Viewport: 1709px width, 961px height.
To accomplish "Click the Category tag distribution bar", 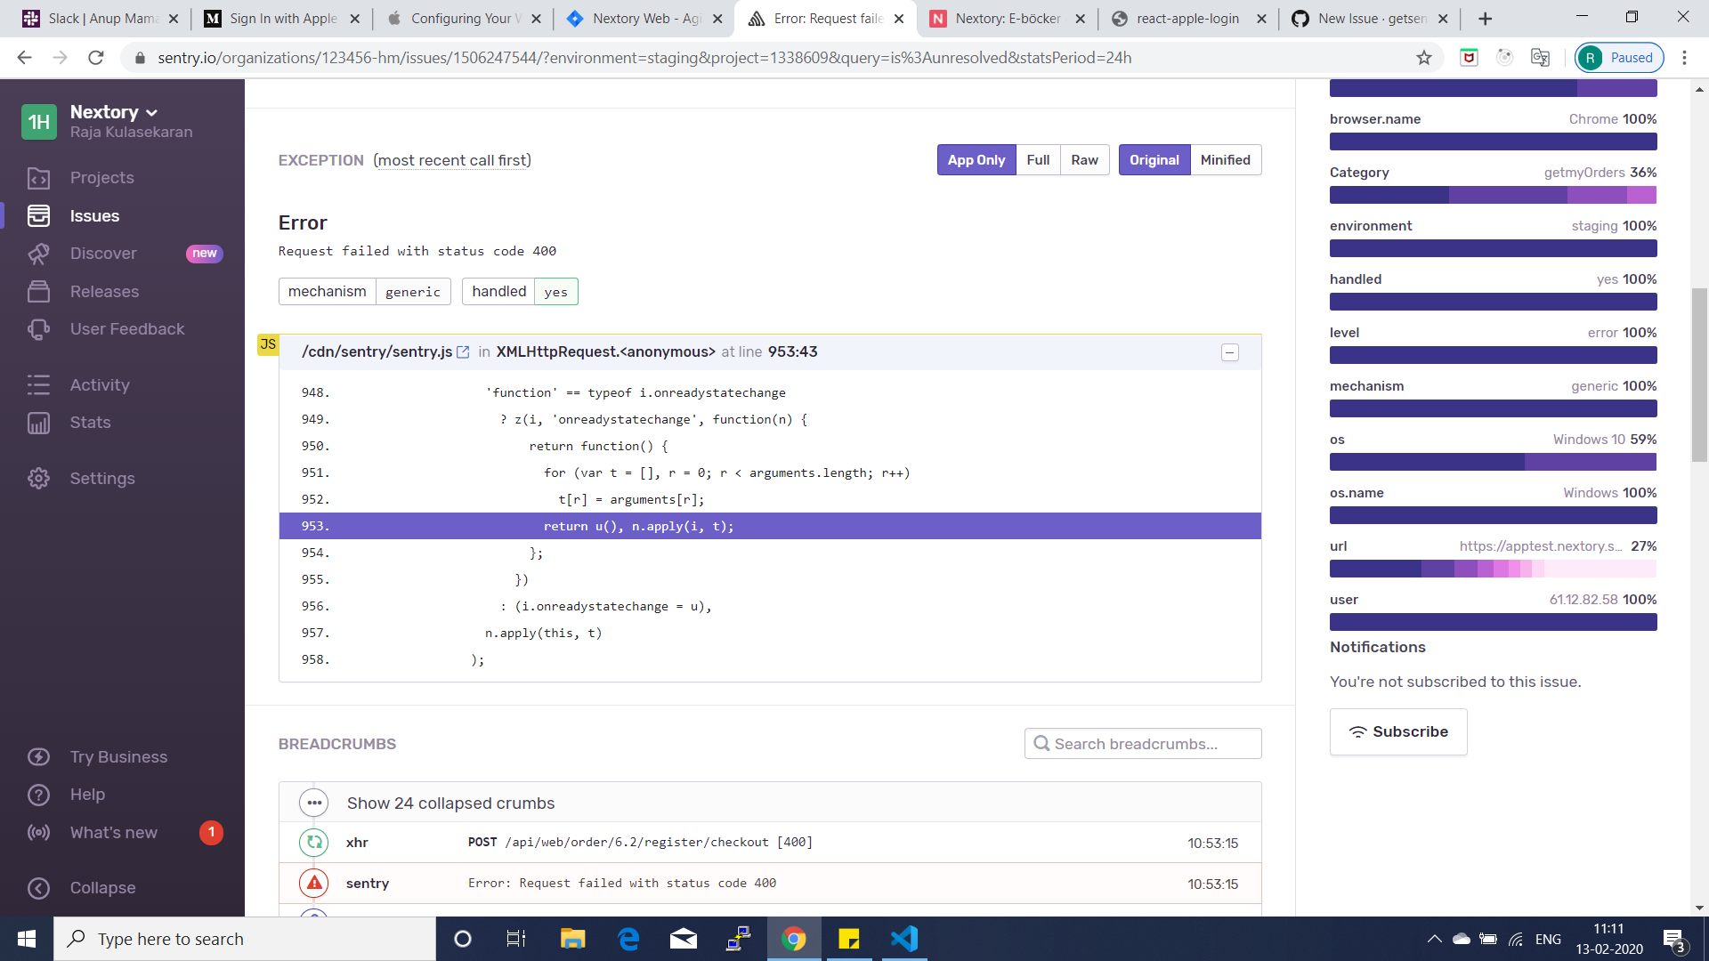I will point(1493,194).
